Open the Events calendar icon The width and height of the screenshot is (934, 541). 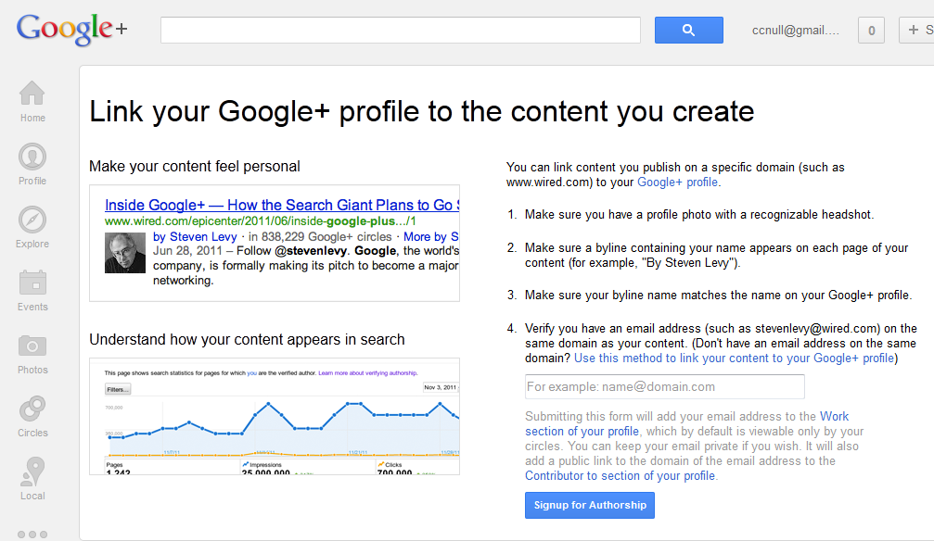click(x=32, y=290)
